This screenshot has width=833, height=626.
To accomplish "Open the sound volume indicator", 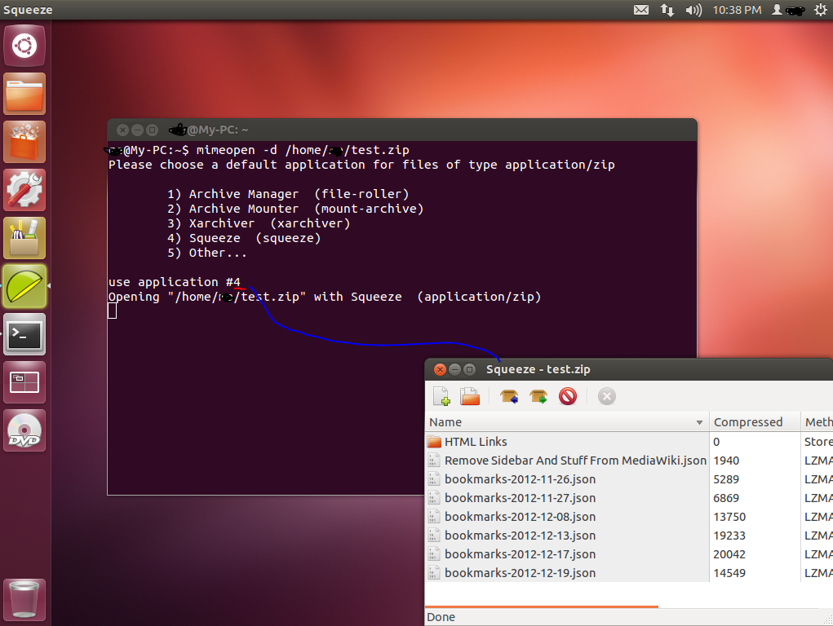I will 693,10.
